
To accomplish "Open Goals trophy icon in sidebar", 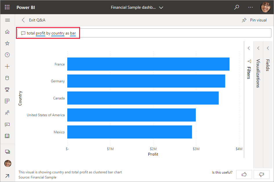I will click(8, 90).
